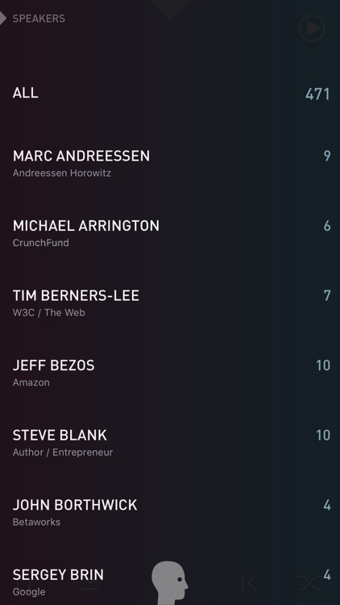Tap the count 9 beside Marc Andreessen
340x605 pixels.
(327, 156)
